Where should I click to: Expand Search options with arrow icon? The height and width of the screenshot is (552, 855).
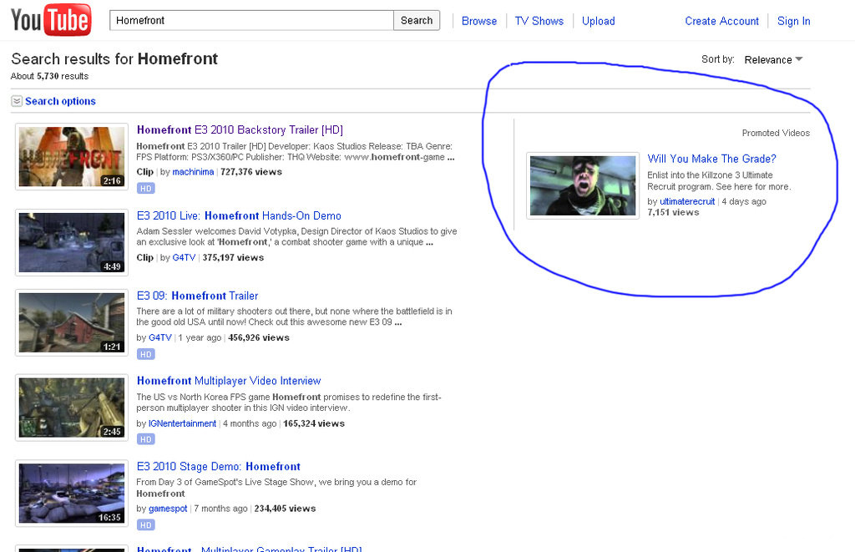pyautogui.click(x=17, y=101)
